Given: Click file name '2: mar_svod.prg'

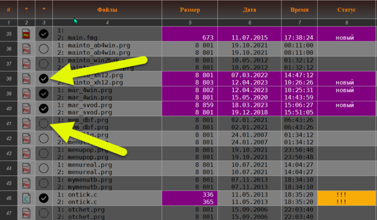Looking at the screenshot, I should point(85,113).
